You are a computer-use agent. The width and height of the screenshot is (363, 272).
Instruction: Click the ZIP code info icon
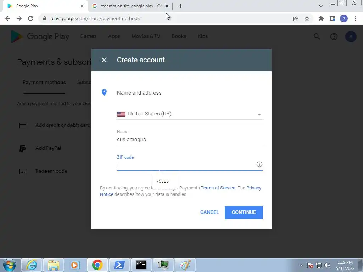pos(259,164)
